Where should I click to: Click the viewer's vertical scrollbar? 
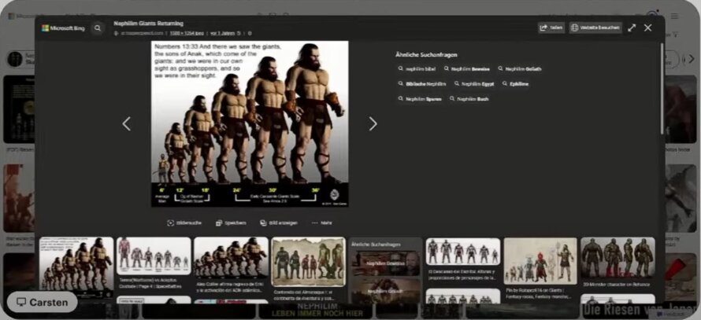click(x=662, y=87)
